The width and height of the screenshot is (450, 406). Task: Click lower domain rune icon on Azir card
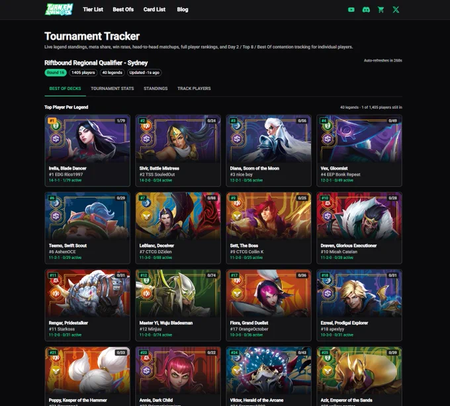tap(328, 371)
